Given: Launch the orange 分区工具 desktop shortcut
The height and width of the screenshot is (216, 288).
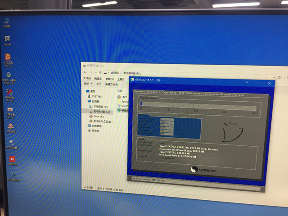Looking at the screenshot, I should (x=8, y=58).
